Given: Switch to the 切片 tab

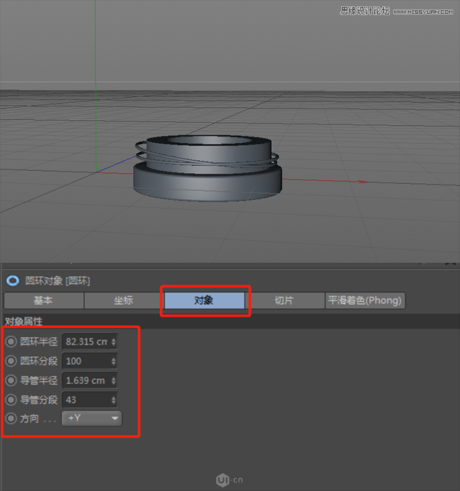Looking at the screenshot, I should [284, 301].
